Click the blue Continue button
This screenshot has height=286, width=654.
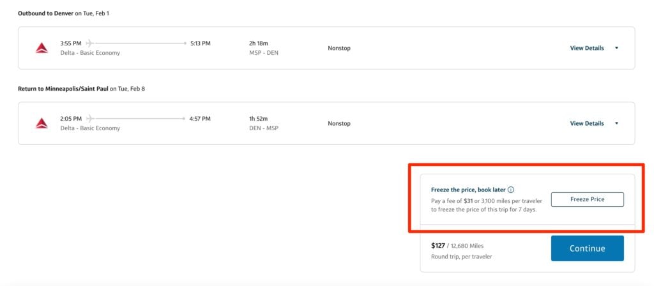(x=588, y=248)
